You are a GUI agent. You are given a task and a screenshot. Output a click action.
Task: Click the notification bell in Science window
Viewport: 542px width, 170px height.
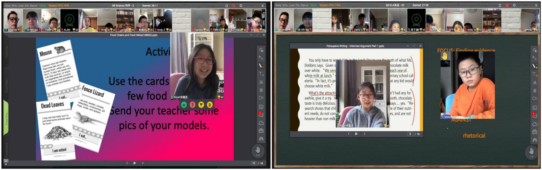click(226, 5)
